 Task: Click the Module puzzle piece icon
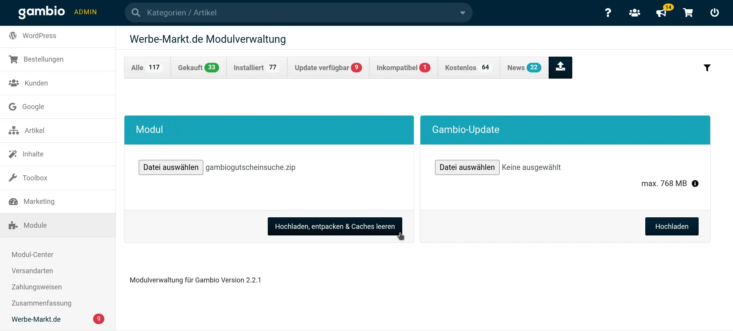coord(13,225)
